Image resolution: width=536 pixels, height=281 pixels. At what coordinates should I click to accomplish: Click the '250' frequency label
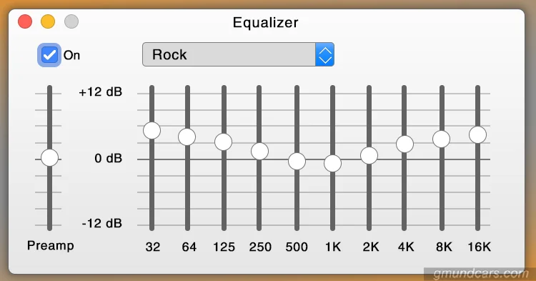click(260, 247)
